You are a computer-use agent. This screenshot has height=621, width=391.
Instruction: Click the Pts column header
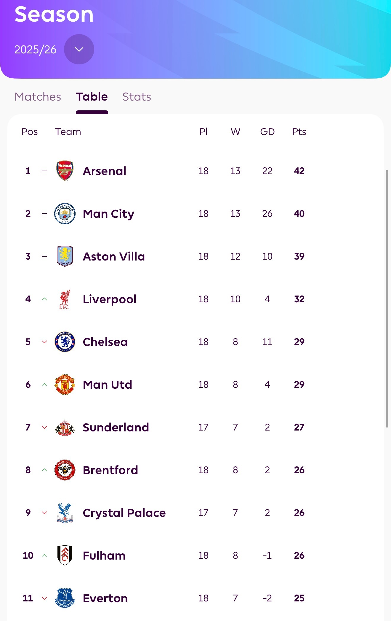299,132
